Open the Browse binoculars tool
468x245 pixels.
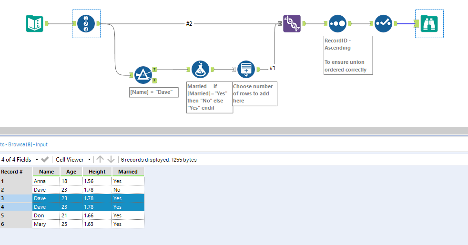point(429,23)
